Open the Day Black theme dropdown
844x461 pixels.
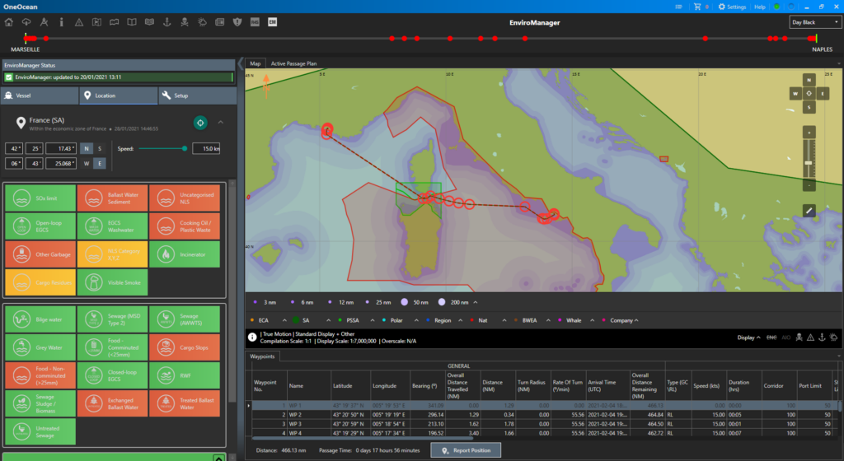(814, 22)
